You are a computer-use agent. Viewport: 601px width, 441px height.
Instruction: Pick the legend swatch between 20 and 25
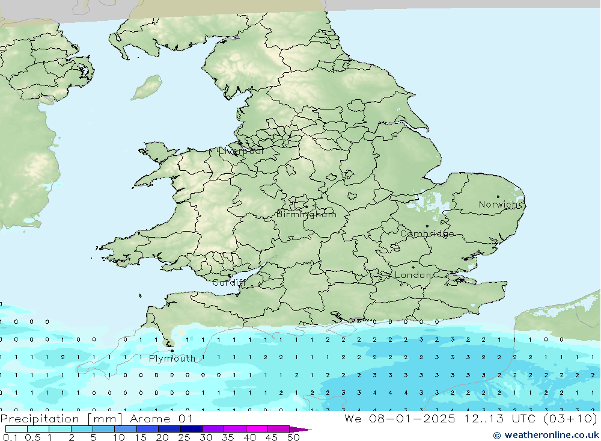click(x=169, y=429)
